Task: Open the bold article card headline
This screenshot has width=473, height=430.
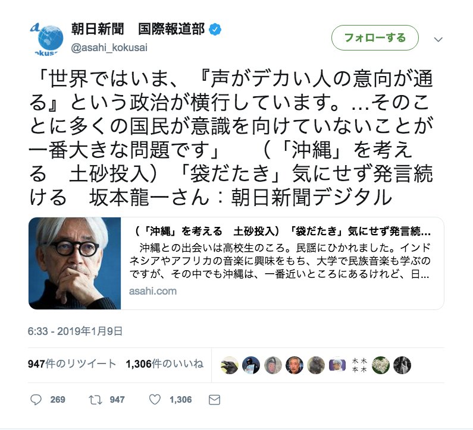Action: (x=283, y=231)
